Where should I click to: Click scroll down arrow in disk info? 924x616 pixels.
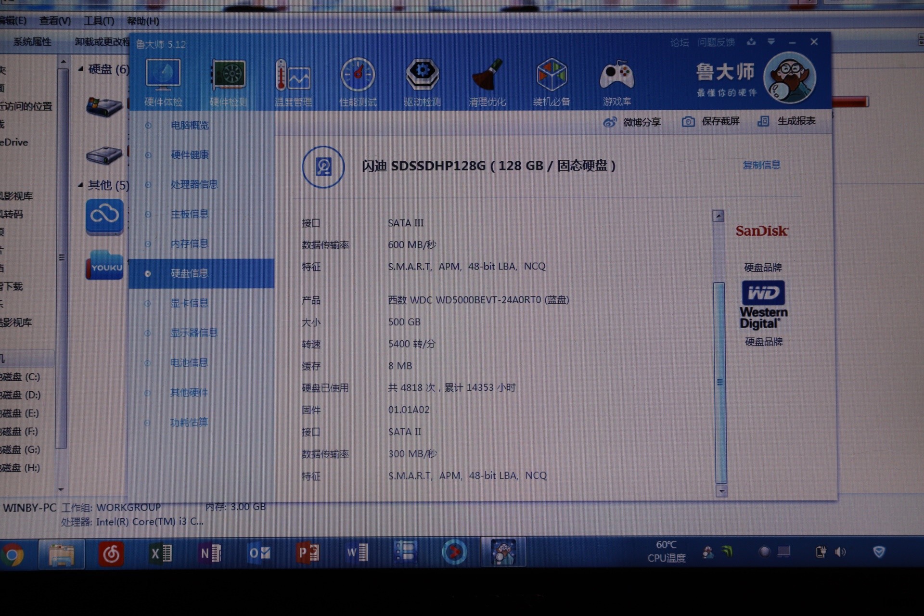point(721,491)
